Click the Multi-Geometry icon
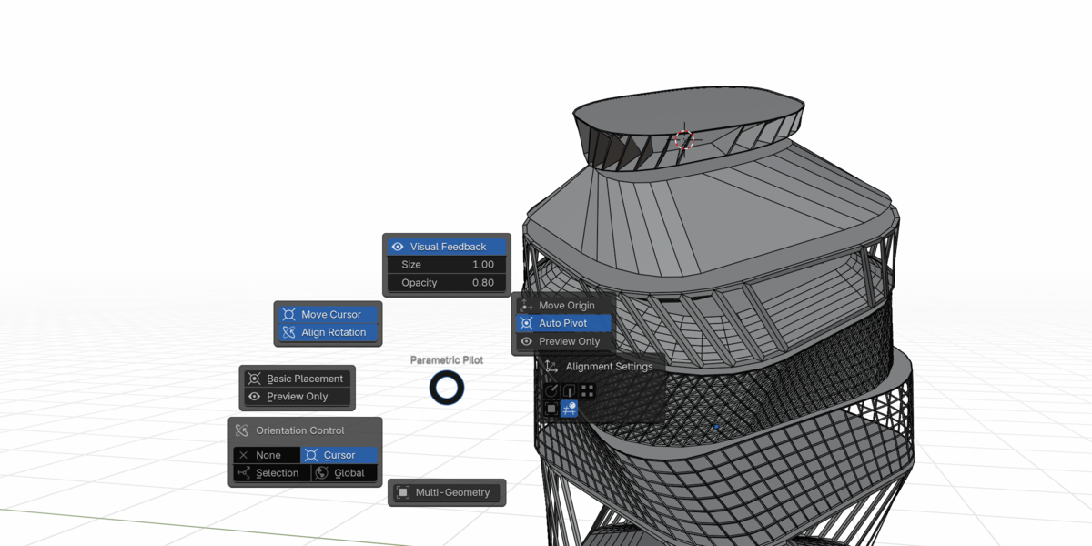 pos(403,492)
